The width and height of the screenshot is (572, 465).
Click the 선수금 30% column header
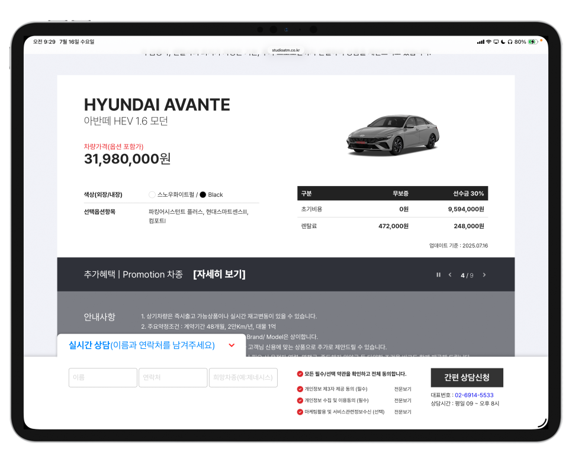coord(468,194)
